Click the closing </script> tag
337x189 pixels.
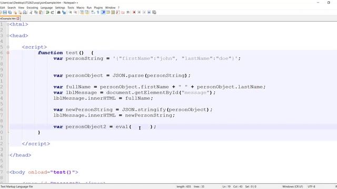[36, 144]
